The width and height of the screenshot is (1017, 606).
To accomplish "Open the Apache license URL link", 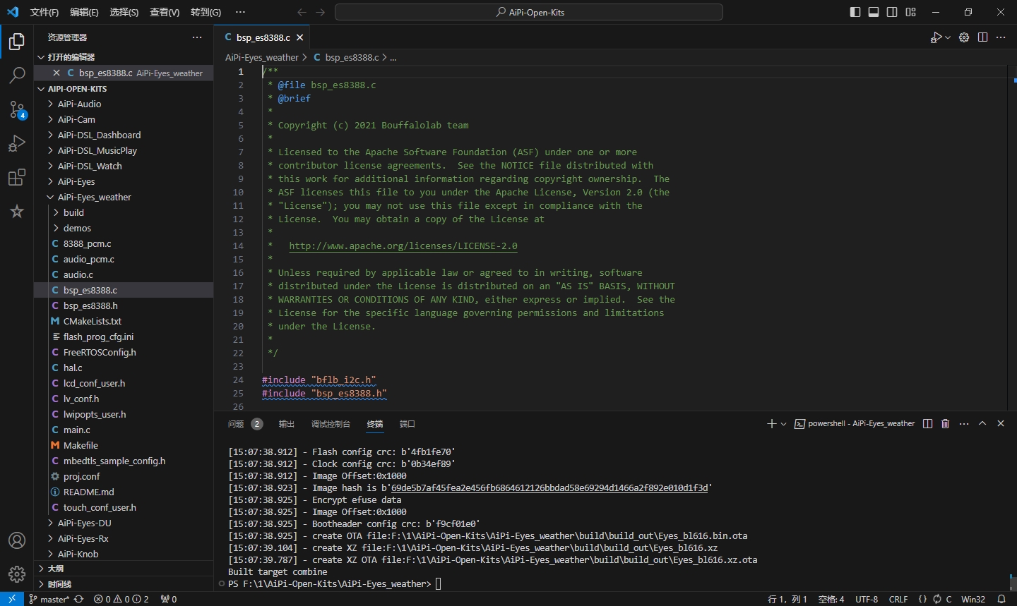I will tap(403, 246).
